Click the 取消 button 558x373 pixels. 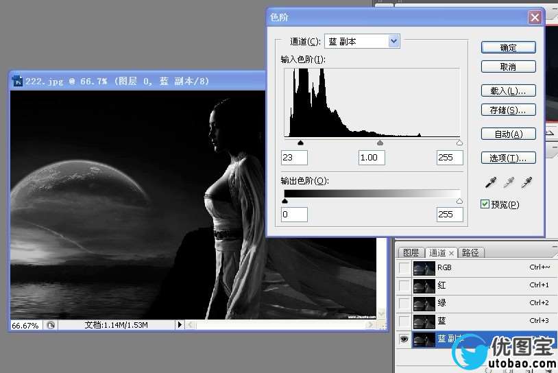[x=508, y=67]
